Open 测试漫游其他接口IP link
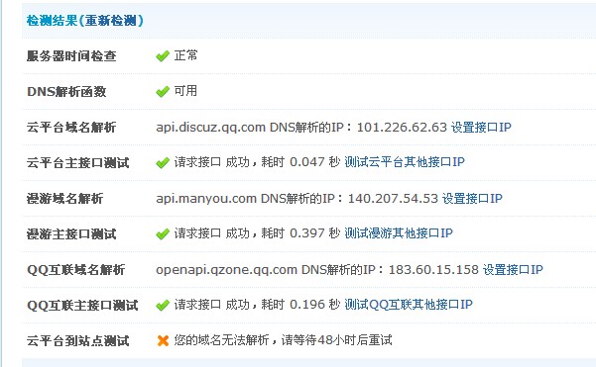 (399, 233)
